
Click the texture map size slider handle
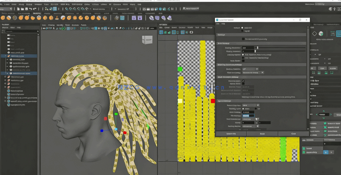257,48
